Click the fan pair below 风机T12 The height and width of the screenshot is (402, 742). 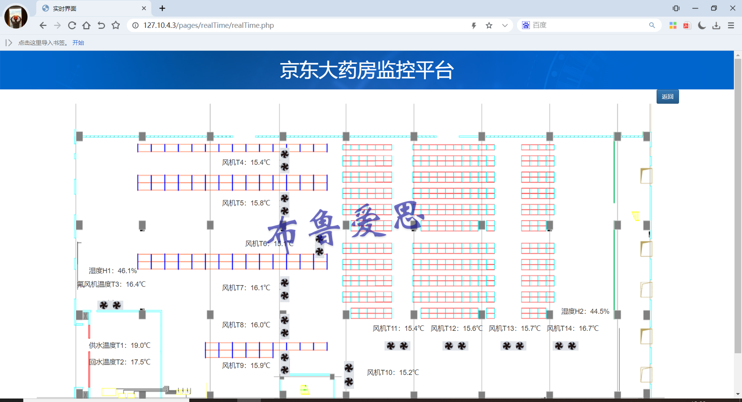point(455,346)
